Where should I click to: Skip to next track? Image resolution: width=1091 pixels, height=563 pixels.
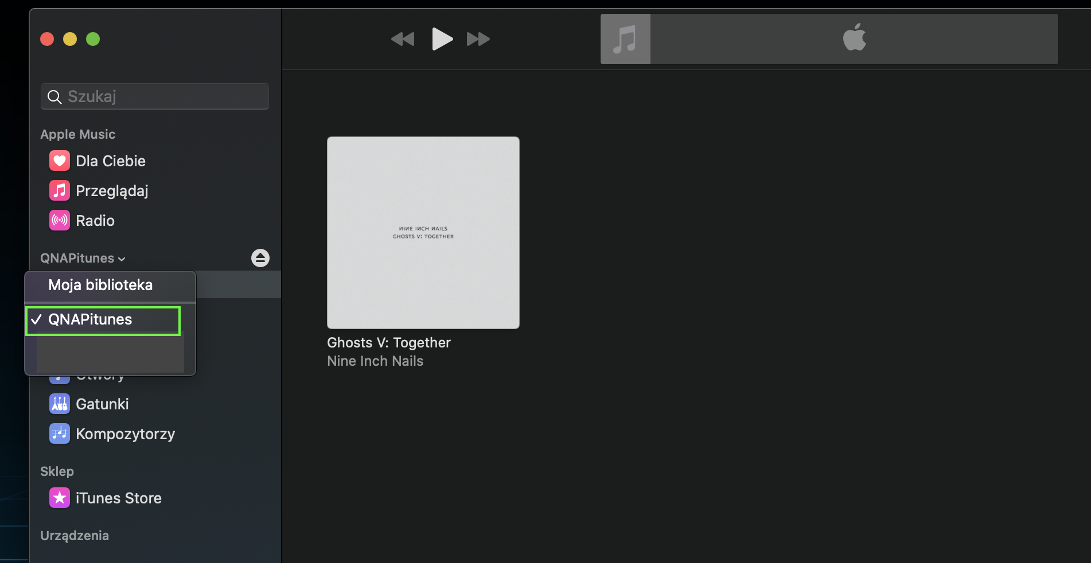pyautogui.click(x=478, y=39)
